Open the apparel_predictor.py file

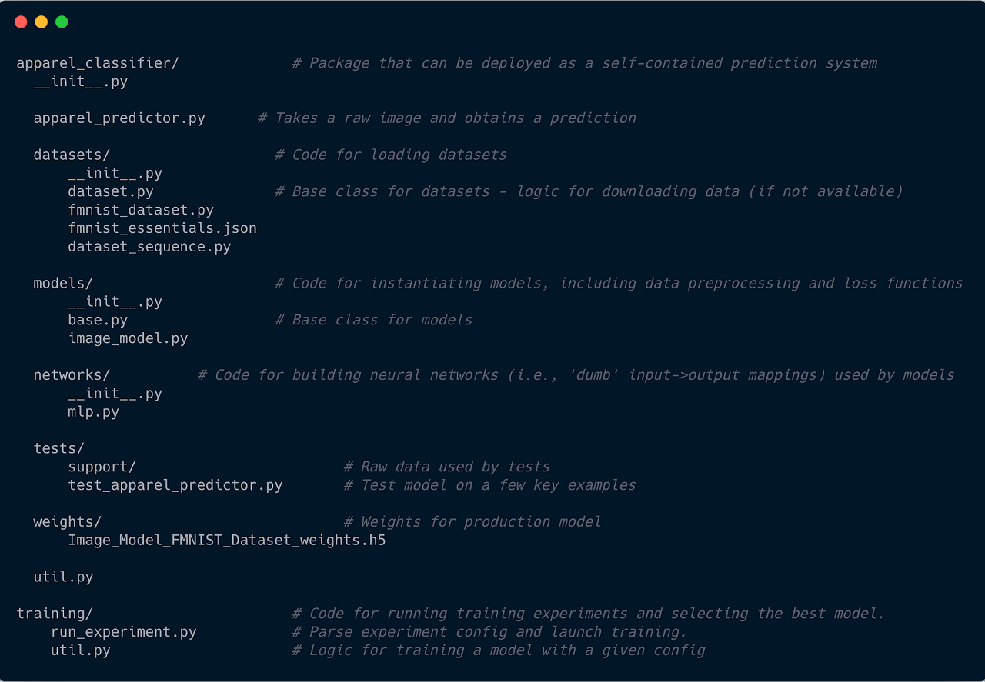119,118
